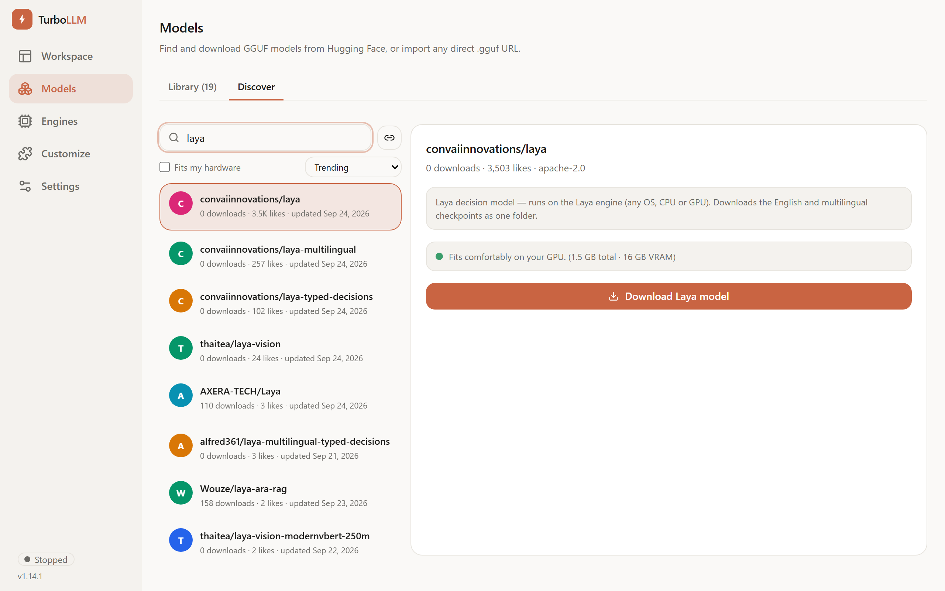The image size is (945, 591).
Task: Focus the model search field containing laya
Action: click(265, 137)
